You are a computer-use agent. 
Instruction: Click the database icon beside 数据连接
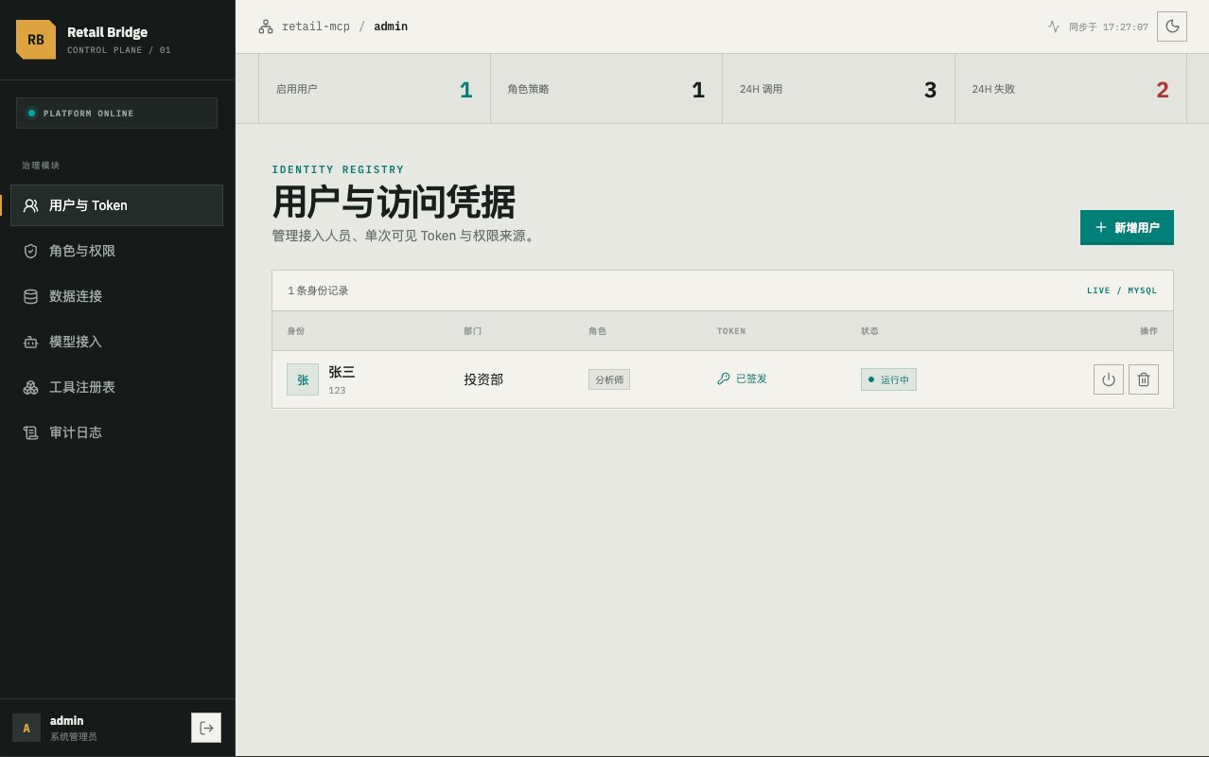point(31,296)
